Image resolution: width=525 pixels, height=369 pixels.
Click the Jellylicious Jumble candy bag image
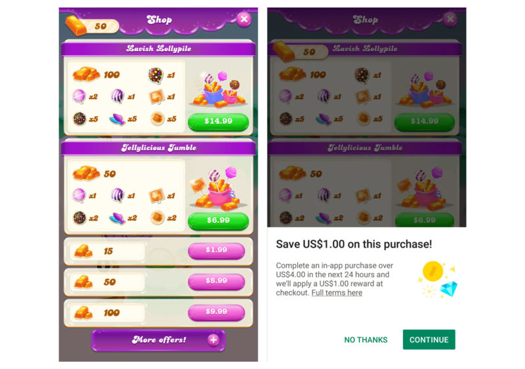(218, 188)
